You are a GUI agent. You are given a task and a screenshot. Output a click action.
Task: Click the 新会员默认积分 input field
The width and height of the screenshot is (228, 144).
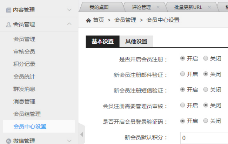point(203,137)
